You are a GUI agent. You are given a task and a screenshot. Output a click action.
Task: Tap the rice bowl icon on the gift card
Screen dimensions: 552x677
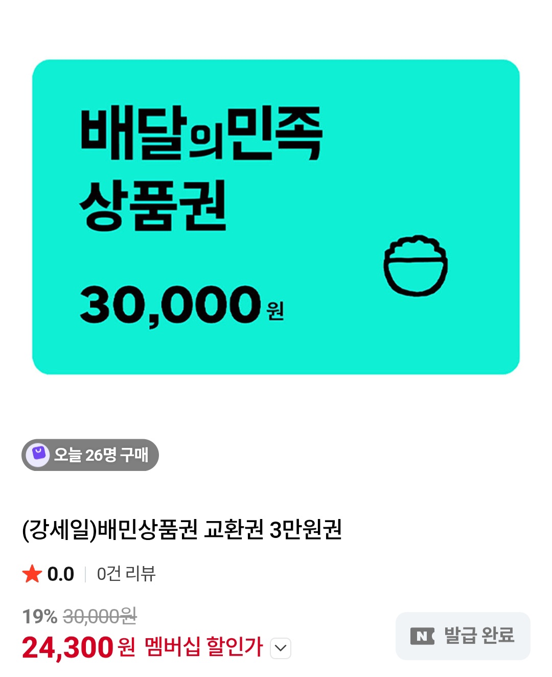[x=416, y=265]
